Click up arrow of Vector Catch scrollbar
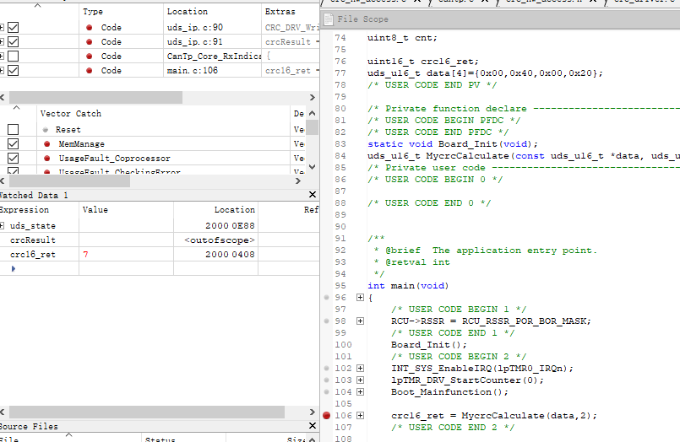This screenshot has width=680, height=442. [313, 113]
